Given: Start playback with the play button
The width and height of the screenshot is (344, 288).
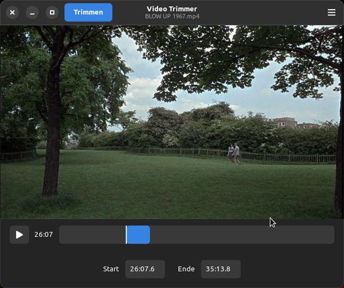Looking at the screenshot, I should [19, 235].
